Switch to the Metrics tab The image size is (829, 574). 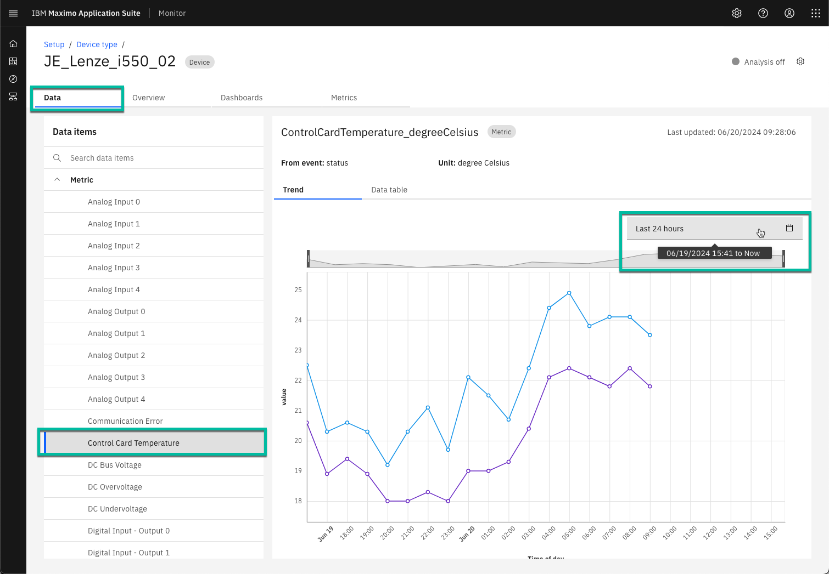tap(366, 98)
